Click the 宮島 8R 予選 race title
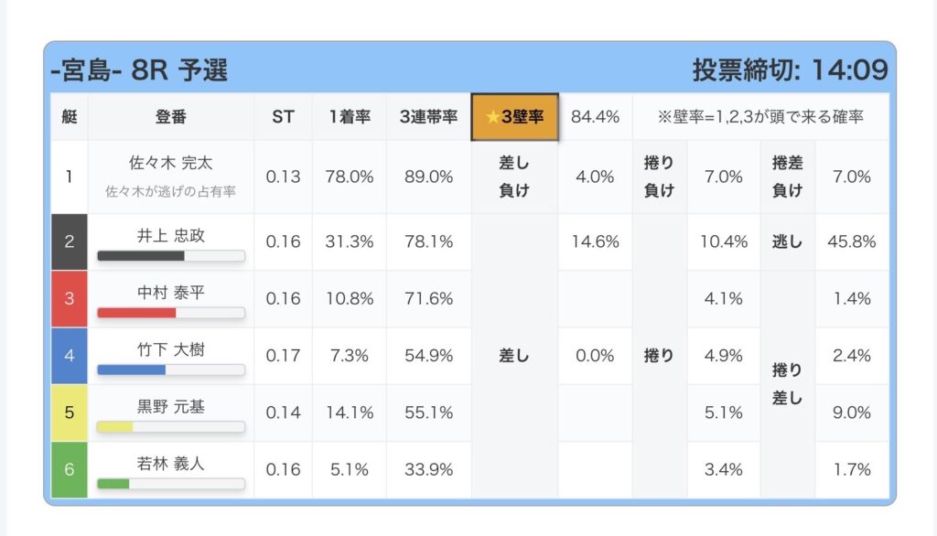 139,70
